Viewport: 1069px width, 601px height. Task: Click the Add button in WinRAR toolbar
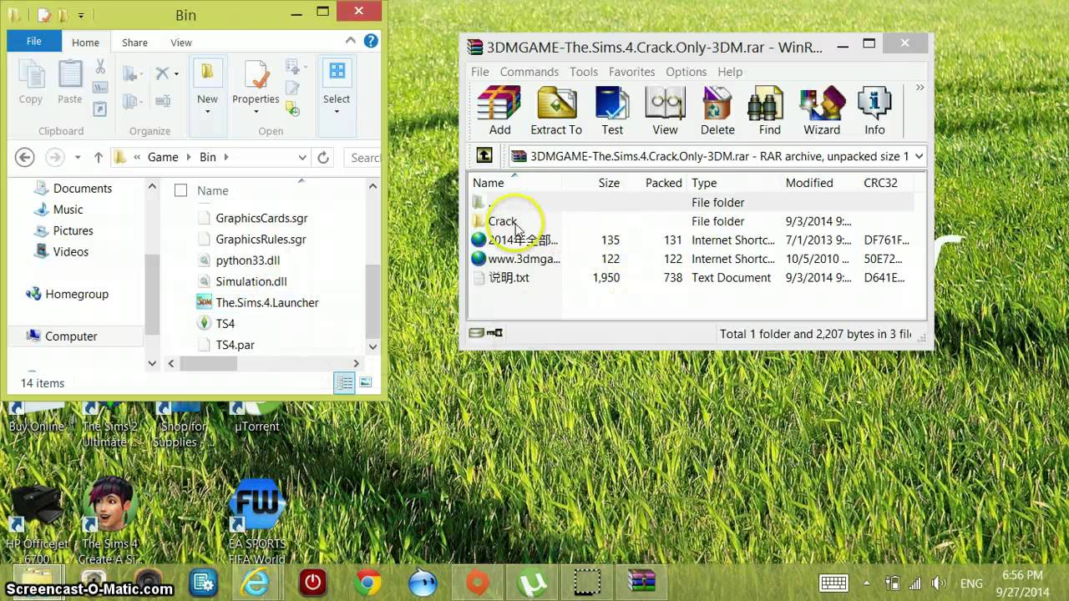tap(499, 110)
